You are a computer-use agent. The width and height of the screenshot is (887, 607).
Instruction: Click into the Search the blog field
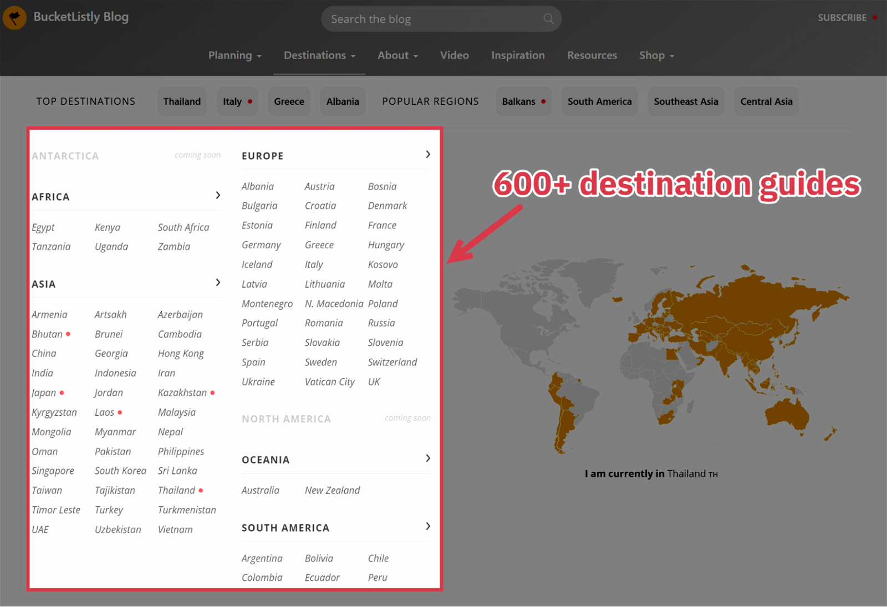tap(432, 19)
